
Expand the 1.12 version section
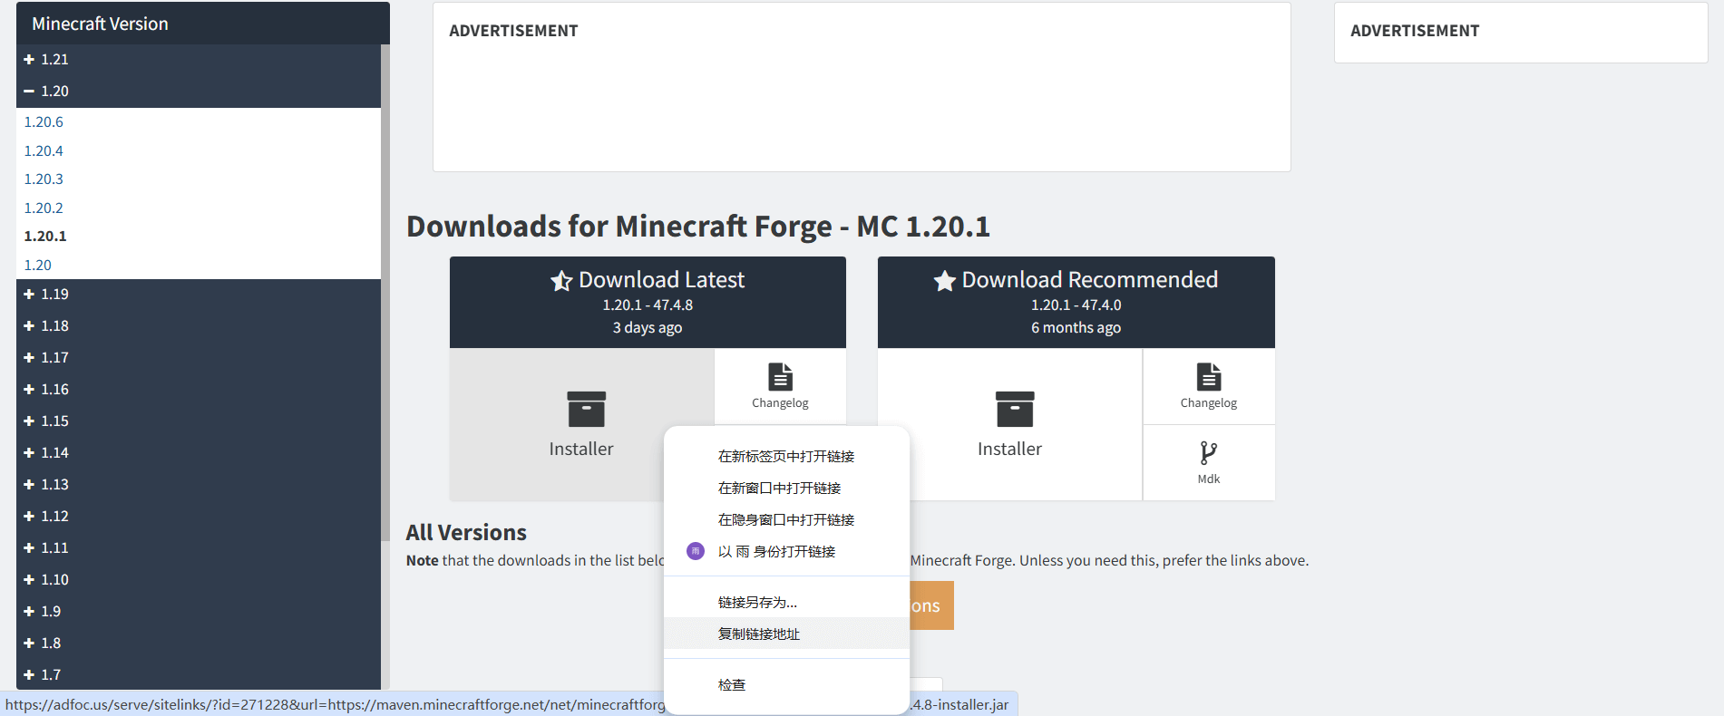point(29,517)
